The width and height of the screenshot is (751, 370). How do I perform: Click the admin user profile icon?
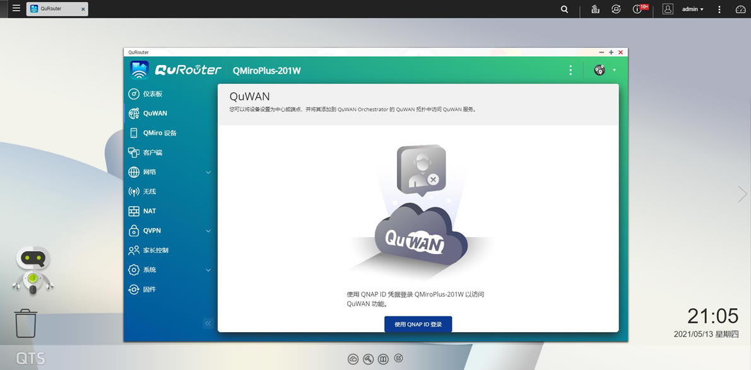coord(668,9)
